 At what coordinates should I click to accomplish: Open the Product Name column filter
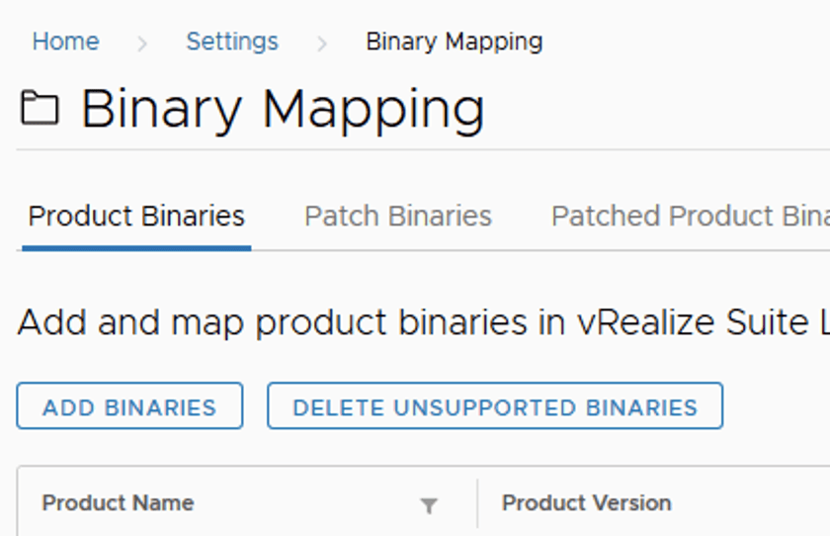pos(429,505)
